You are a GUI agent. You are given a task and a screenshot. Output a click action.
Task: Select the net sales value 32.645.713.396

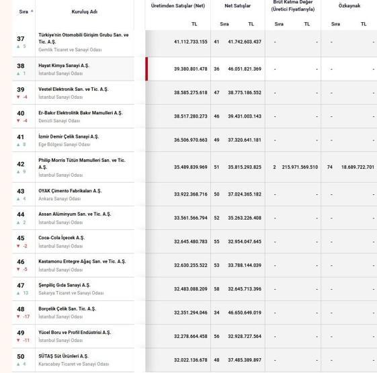245,289
